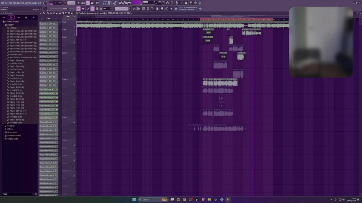This screenshot has height=203, width=362.
Task: Select the Paint brush tool in playlist toolbar
Action: pyautogui.click(x=51, y=13)
